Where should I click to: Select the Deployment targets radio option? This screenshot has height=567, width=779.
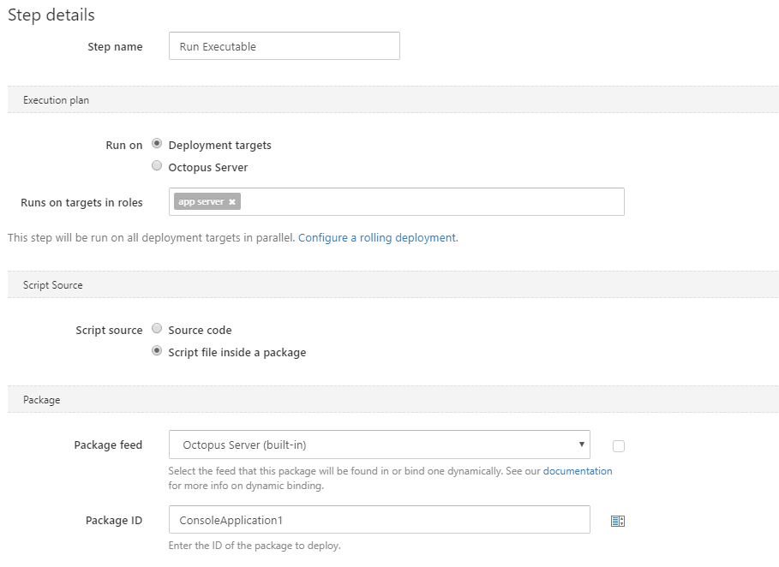tap(157, 144)
